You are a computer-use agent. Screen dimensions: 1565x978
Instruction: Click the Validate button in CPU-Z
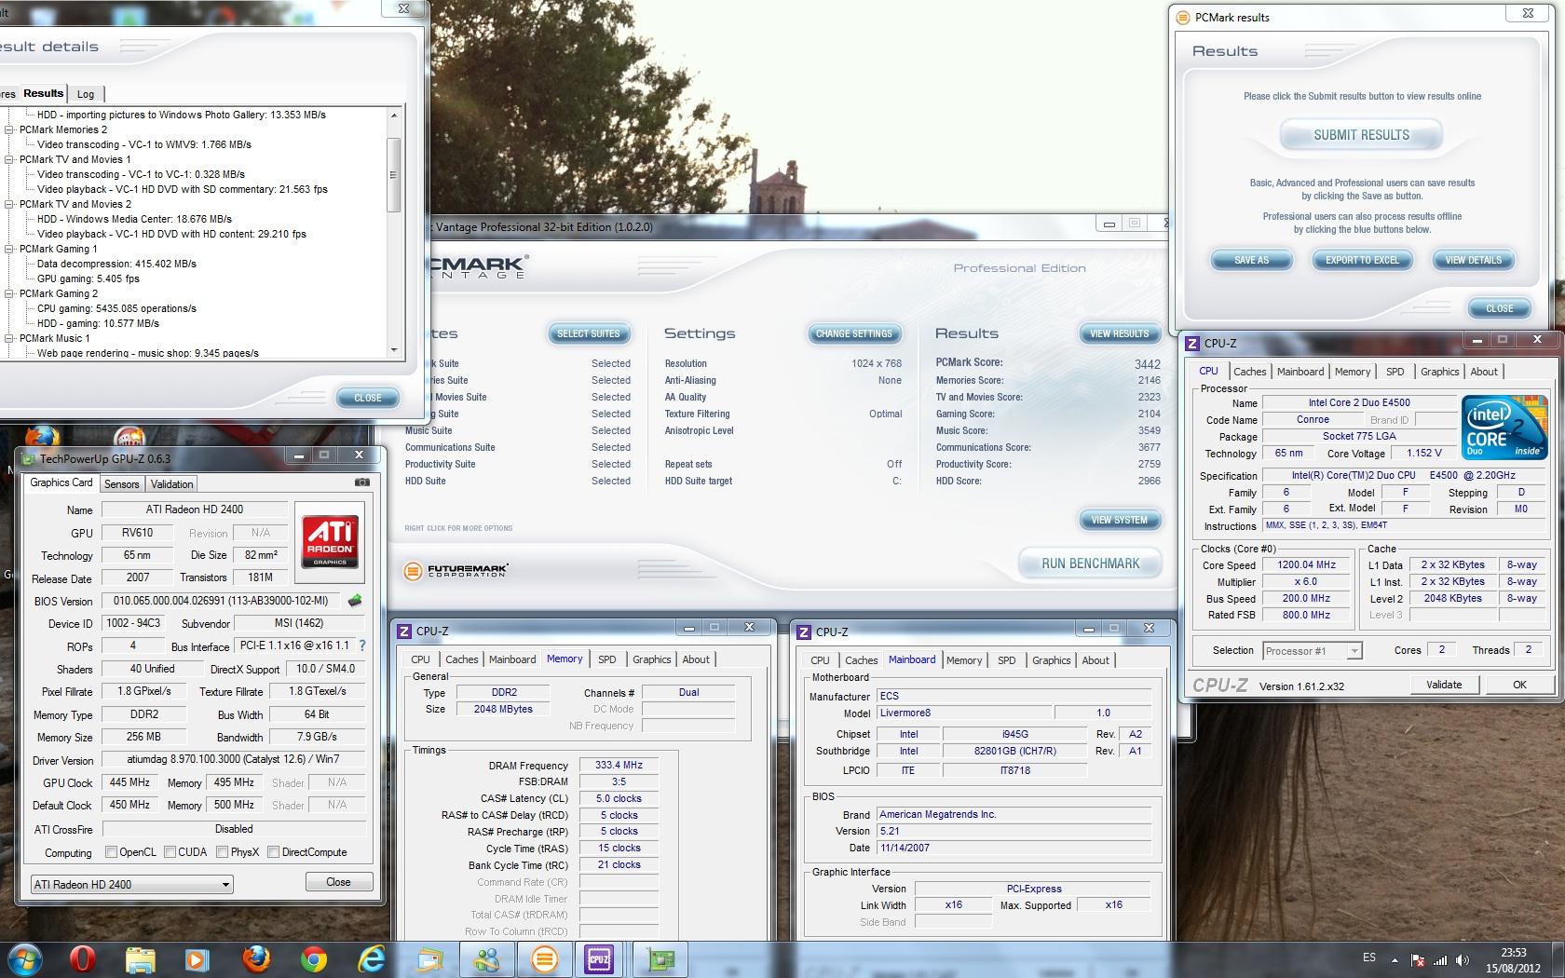[x=1443, y=685]
